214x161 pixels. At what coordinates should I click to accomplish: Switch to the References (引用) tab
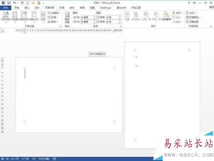point(62,8)
